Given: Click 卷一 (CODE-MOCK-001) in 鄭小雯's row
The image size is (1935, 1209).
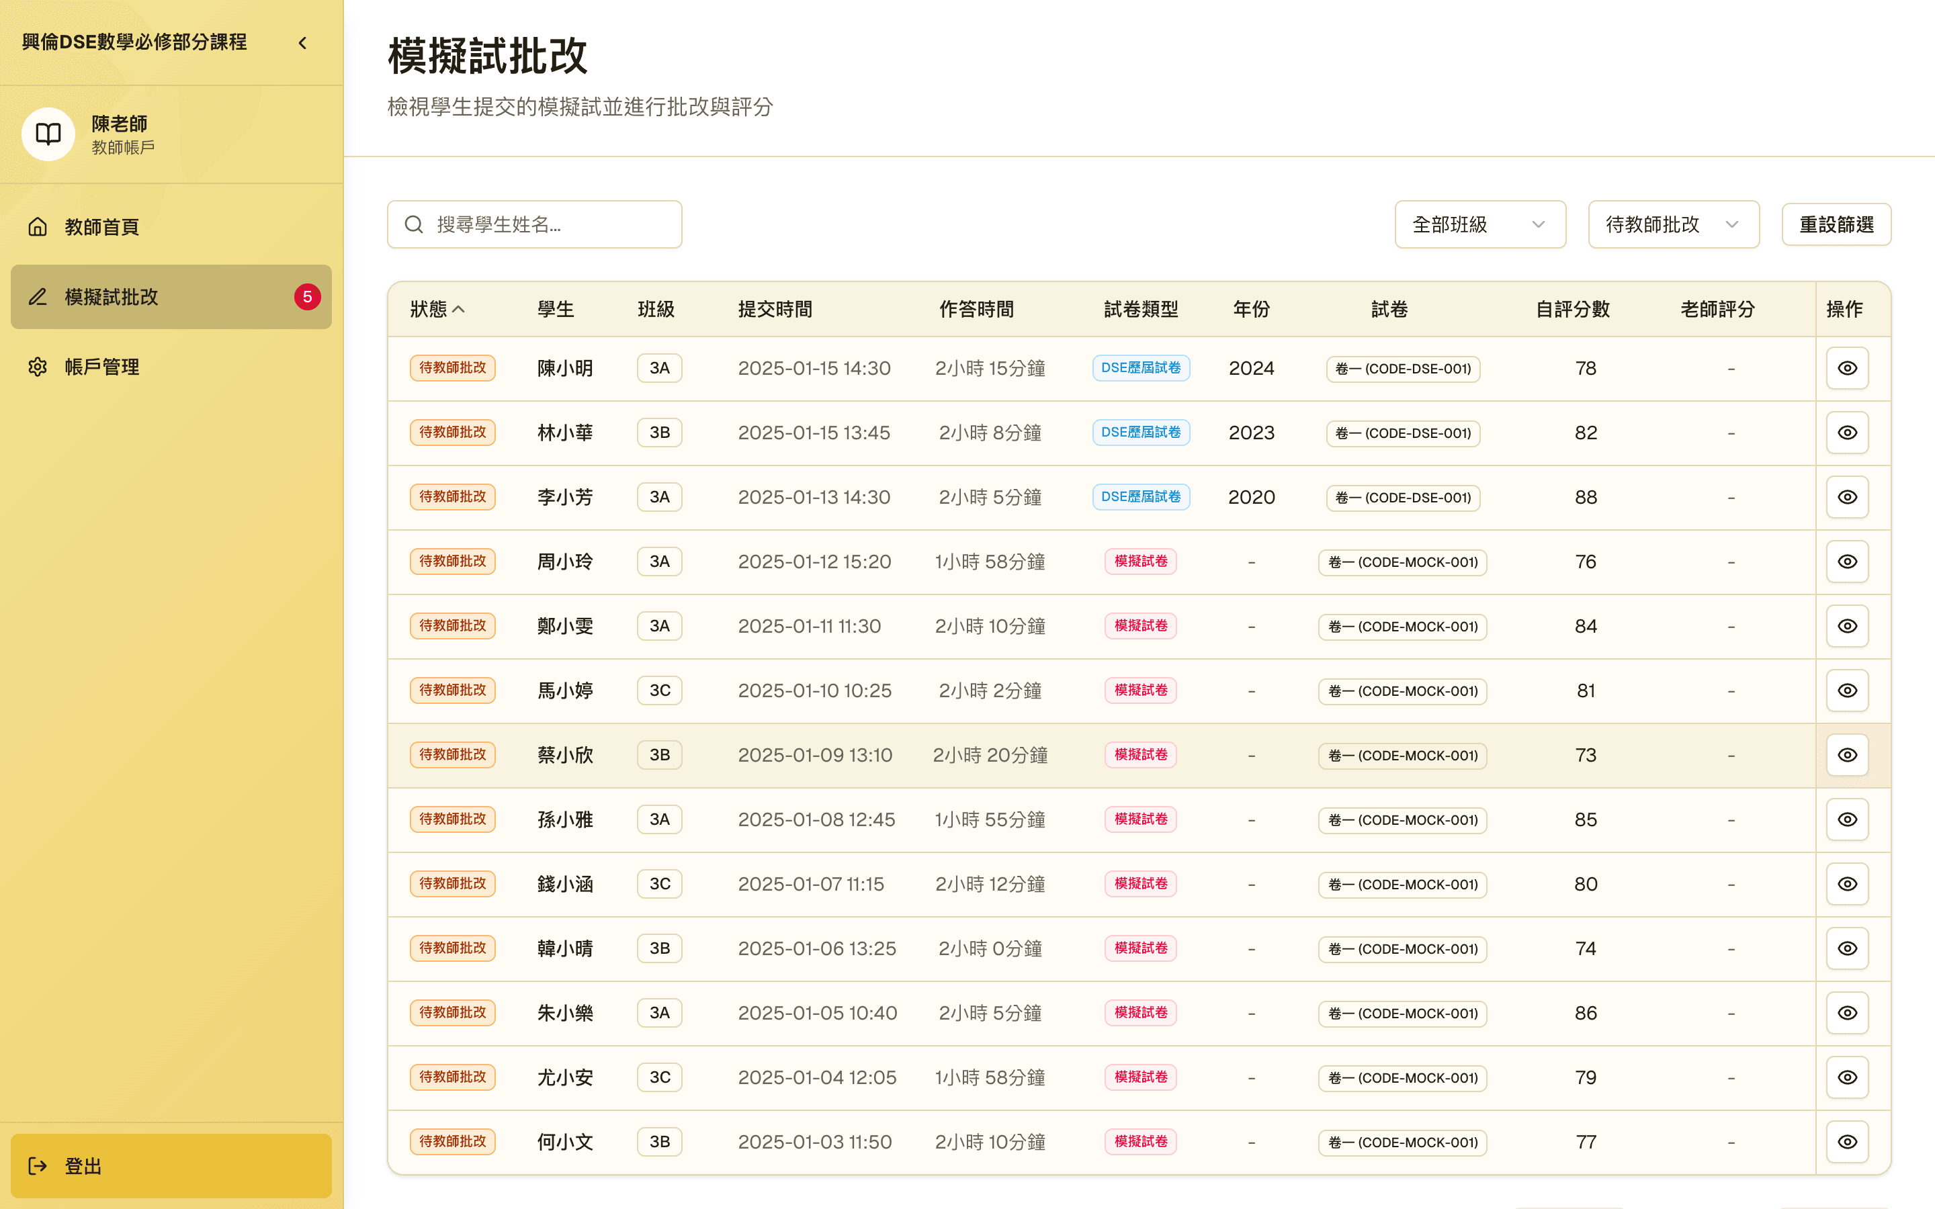Looking at the screenshot, I should [1404, 627].
